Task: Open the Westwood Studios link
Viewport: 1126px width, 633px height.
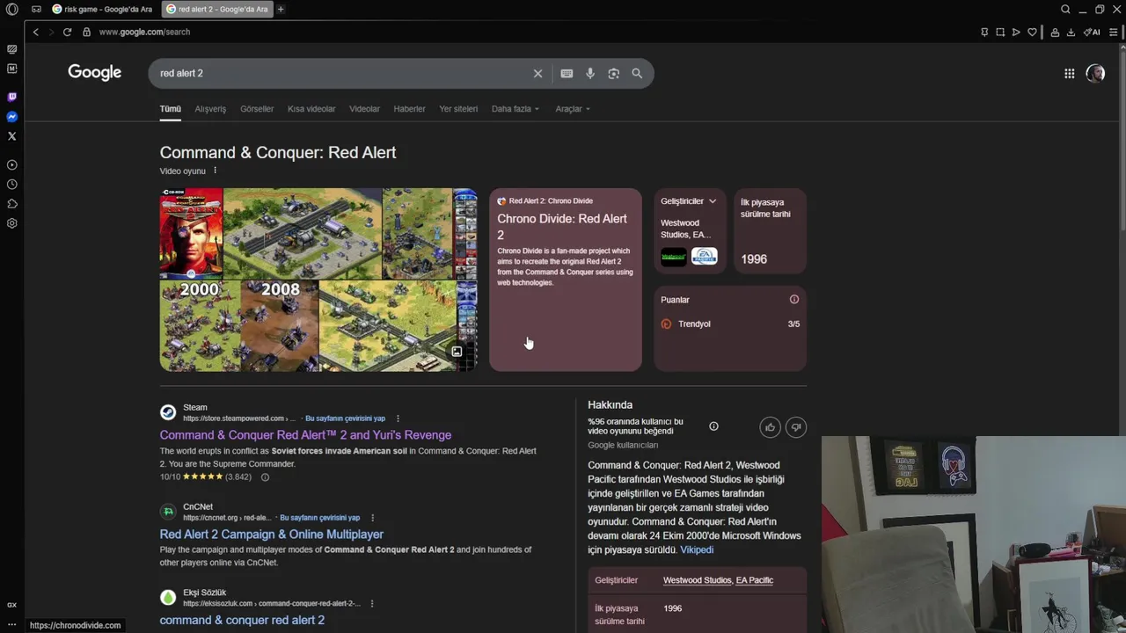Action: 697,580
